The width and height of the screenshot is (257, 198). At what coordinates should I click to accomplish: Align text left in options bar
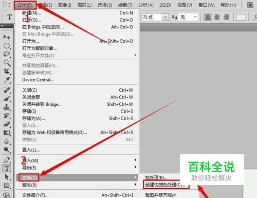(208, 17)
